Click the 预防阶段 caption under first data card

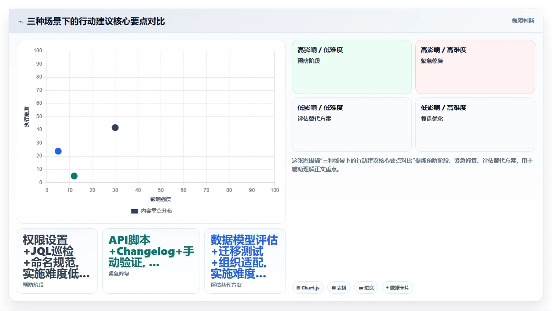pos(33,285)
